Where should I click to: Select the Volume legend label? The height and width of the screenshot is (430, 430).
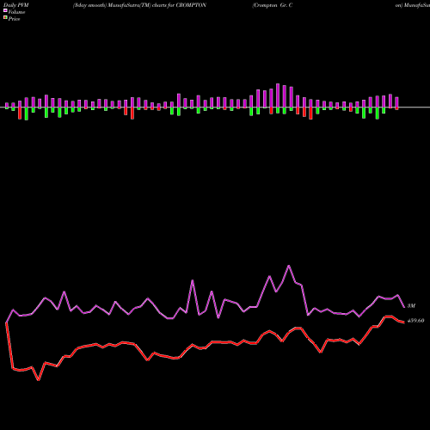coord(16,12)
